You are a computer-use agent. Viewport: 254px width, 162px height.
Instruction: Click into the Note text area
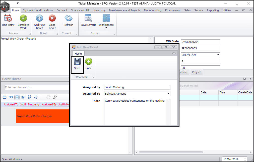(135, 112)
